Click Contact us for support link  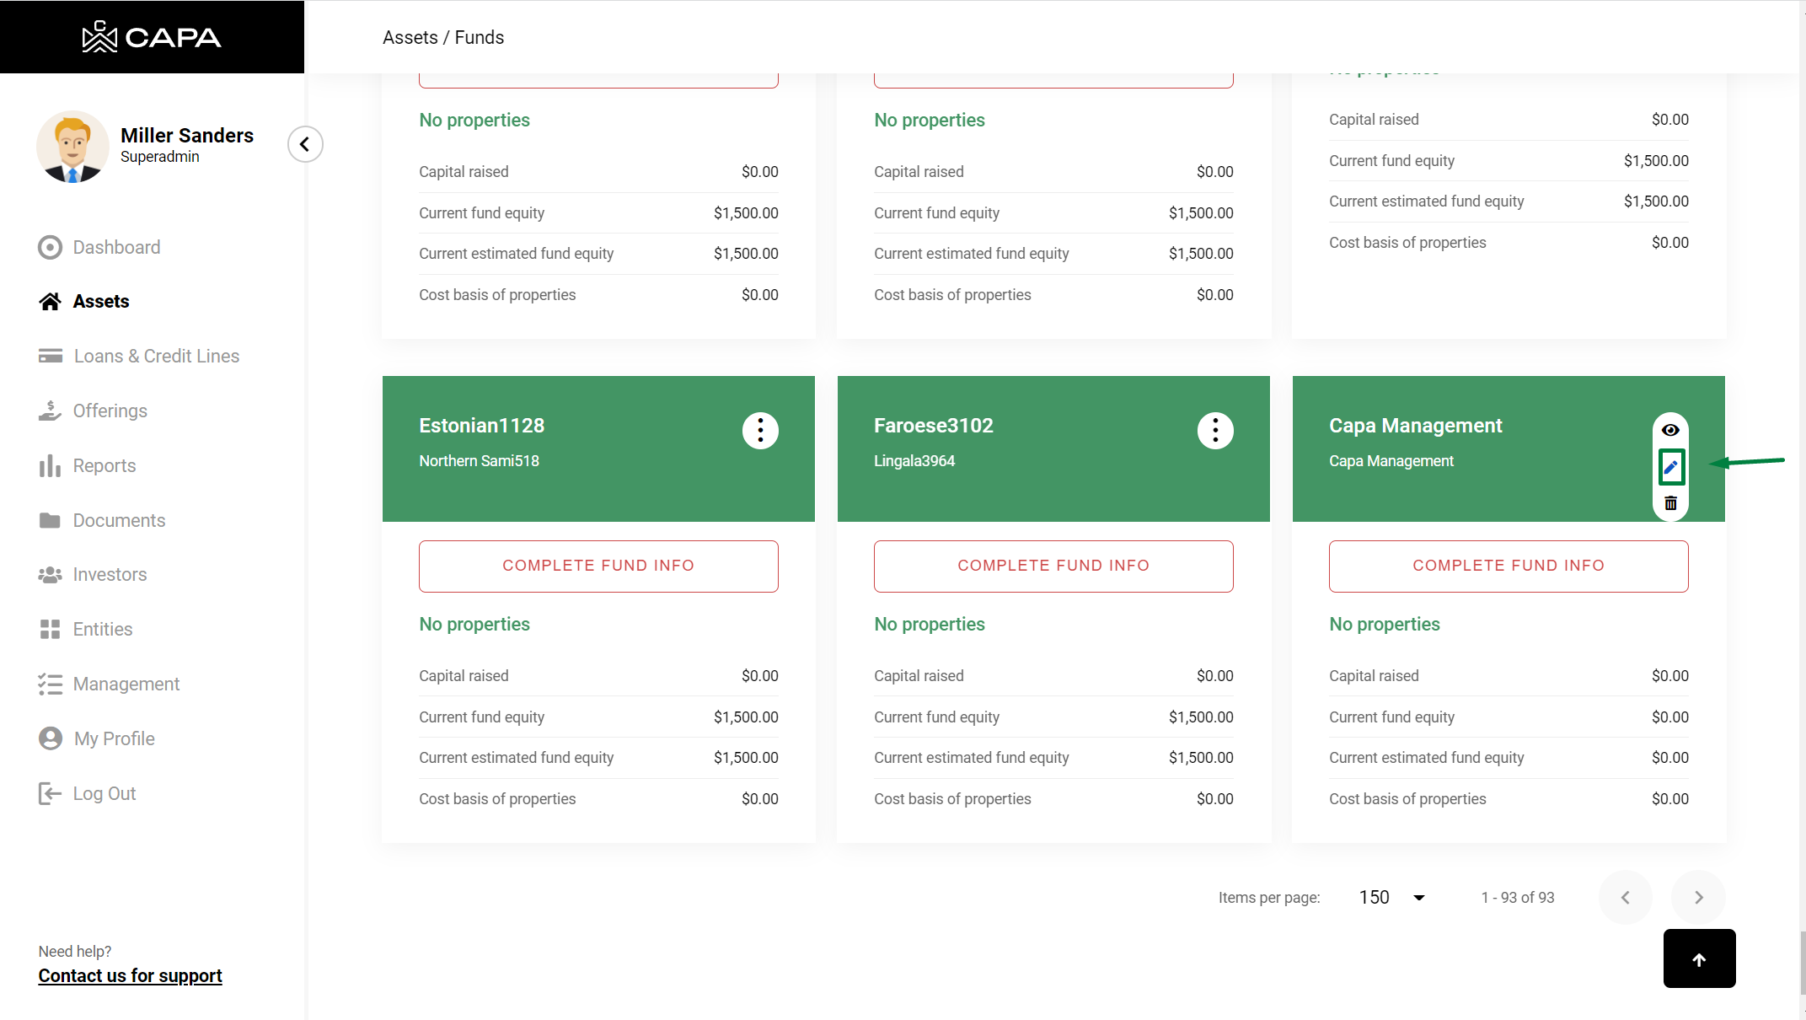(130, 975)
